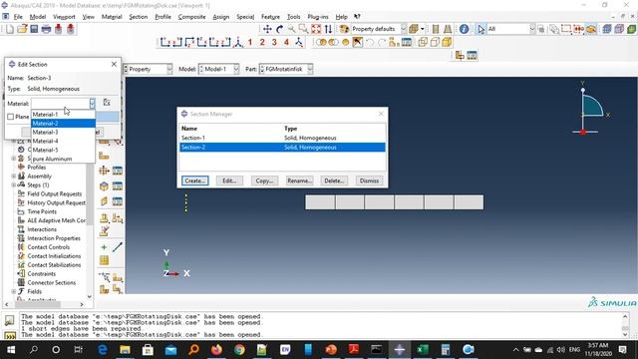Save the model database via floppy icon
The image size is (638, 359).
click(x=34, y=29)
